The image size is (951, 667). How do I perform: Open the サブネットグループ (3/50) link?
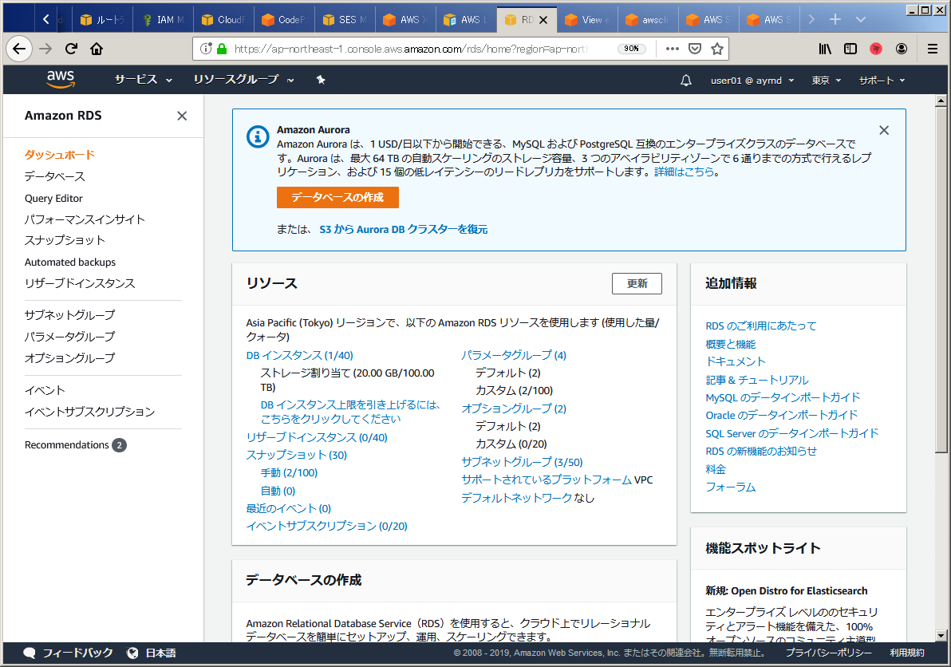[522, 462]
